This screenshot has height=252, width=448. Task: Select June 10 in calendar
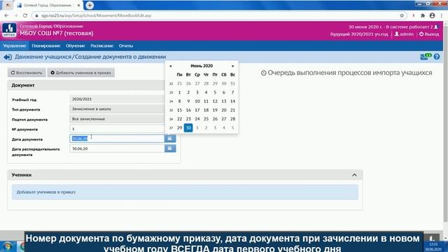coord(197,101)
